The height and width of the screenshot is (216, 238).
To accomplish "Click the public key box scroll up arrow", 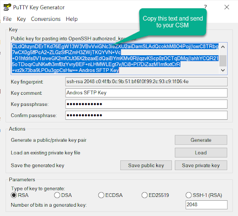I will [x=223, y=47].
